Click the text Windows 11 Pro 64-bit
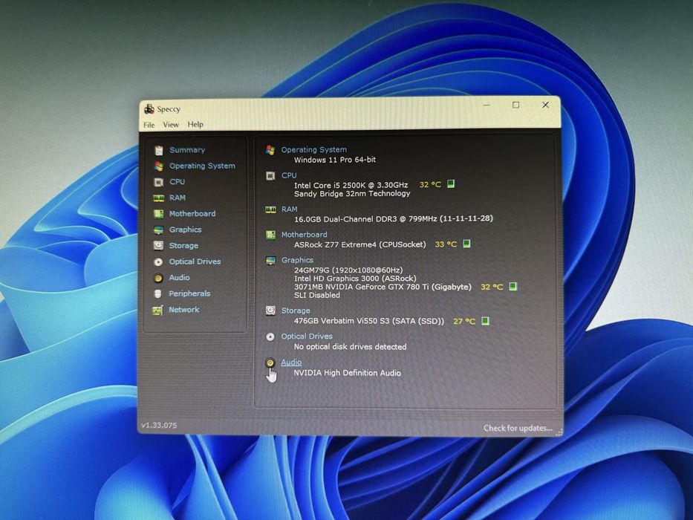 pos(335,160)
